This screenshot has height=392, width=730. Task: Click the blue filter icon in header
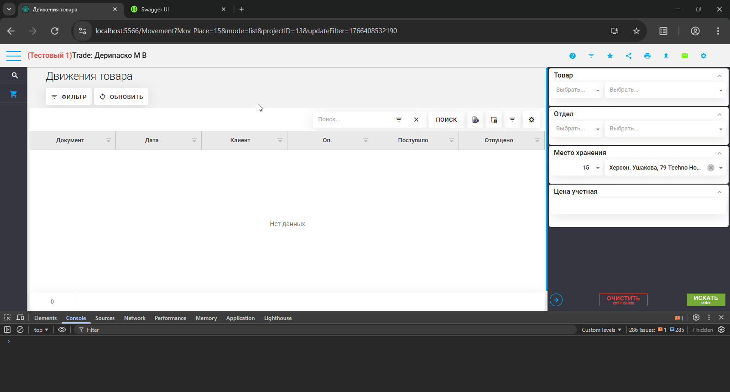tap(591, 56)
